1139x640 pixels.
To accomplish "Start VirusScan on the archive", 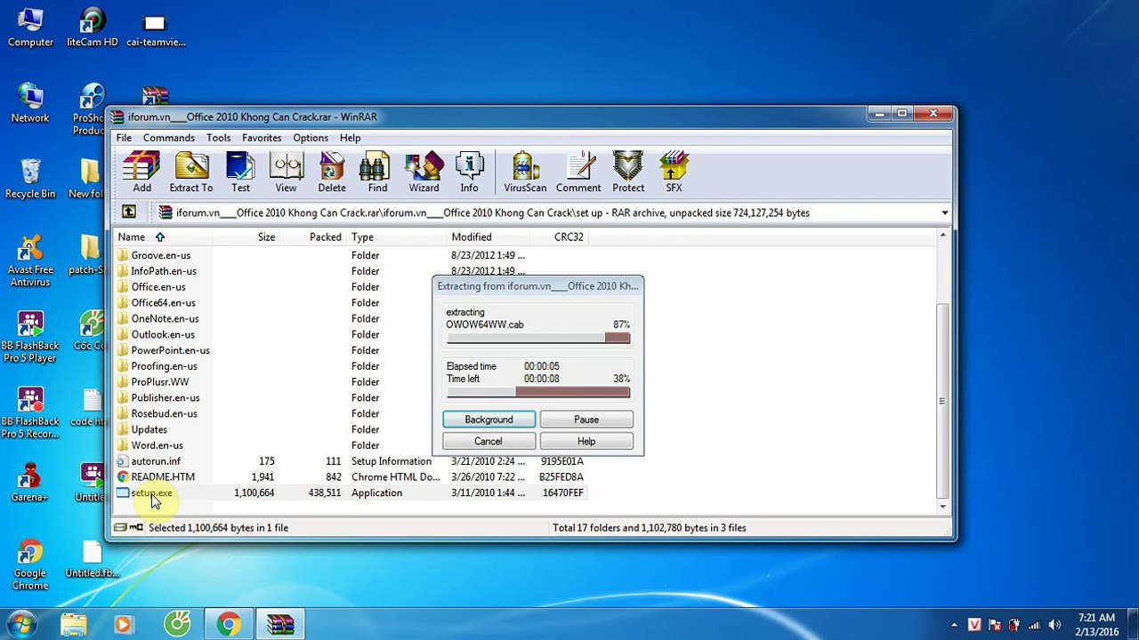I will tap(525, 172).
